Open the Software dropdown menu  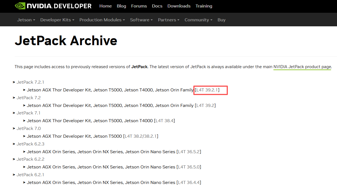(x=141, y=20)
